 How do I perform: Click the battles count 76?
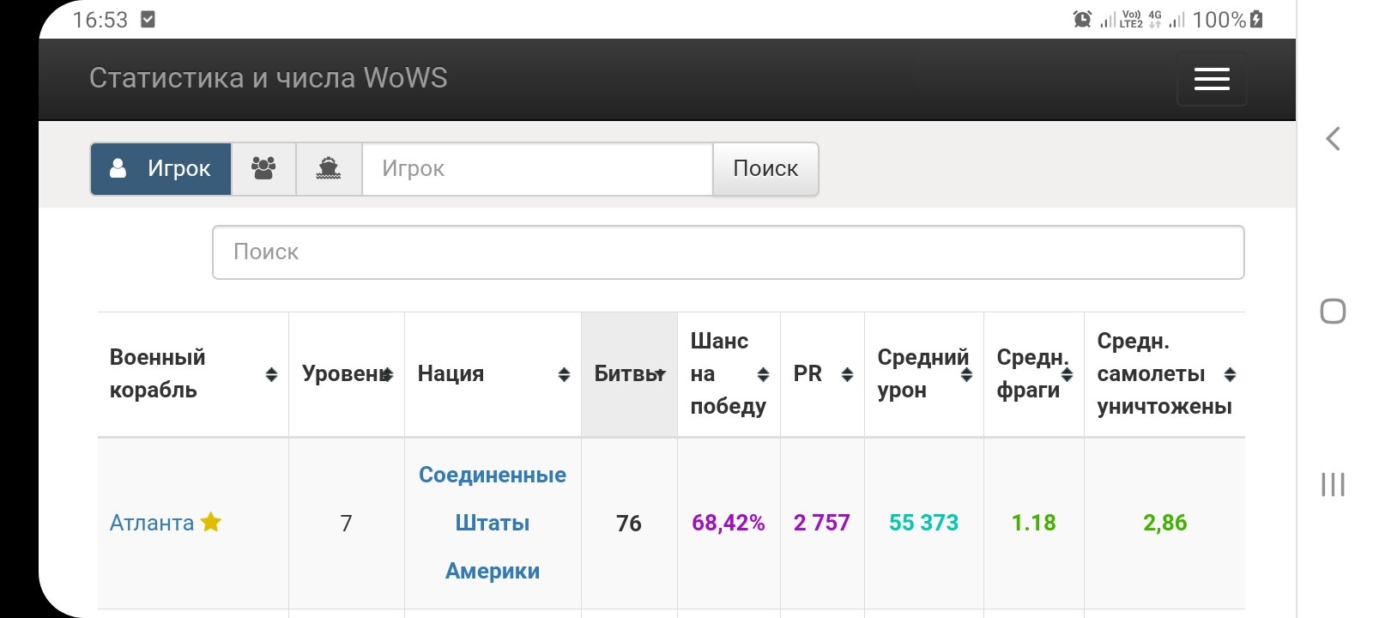(x=629, y=524)
